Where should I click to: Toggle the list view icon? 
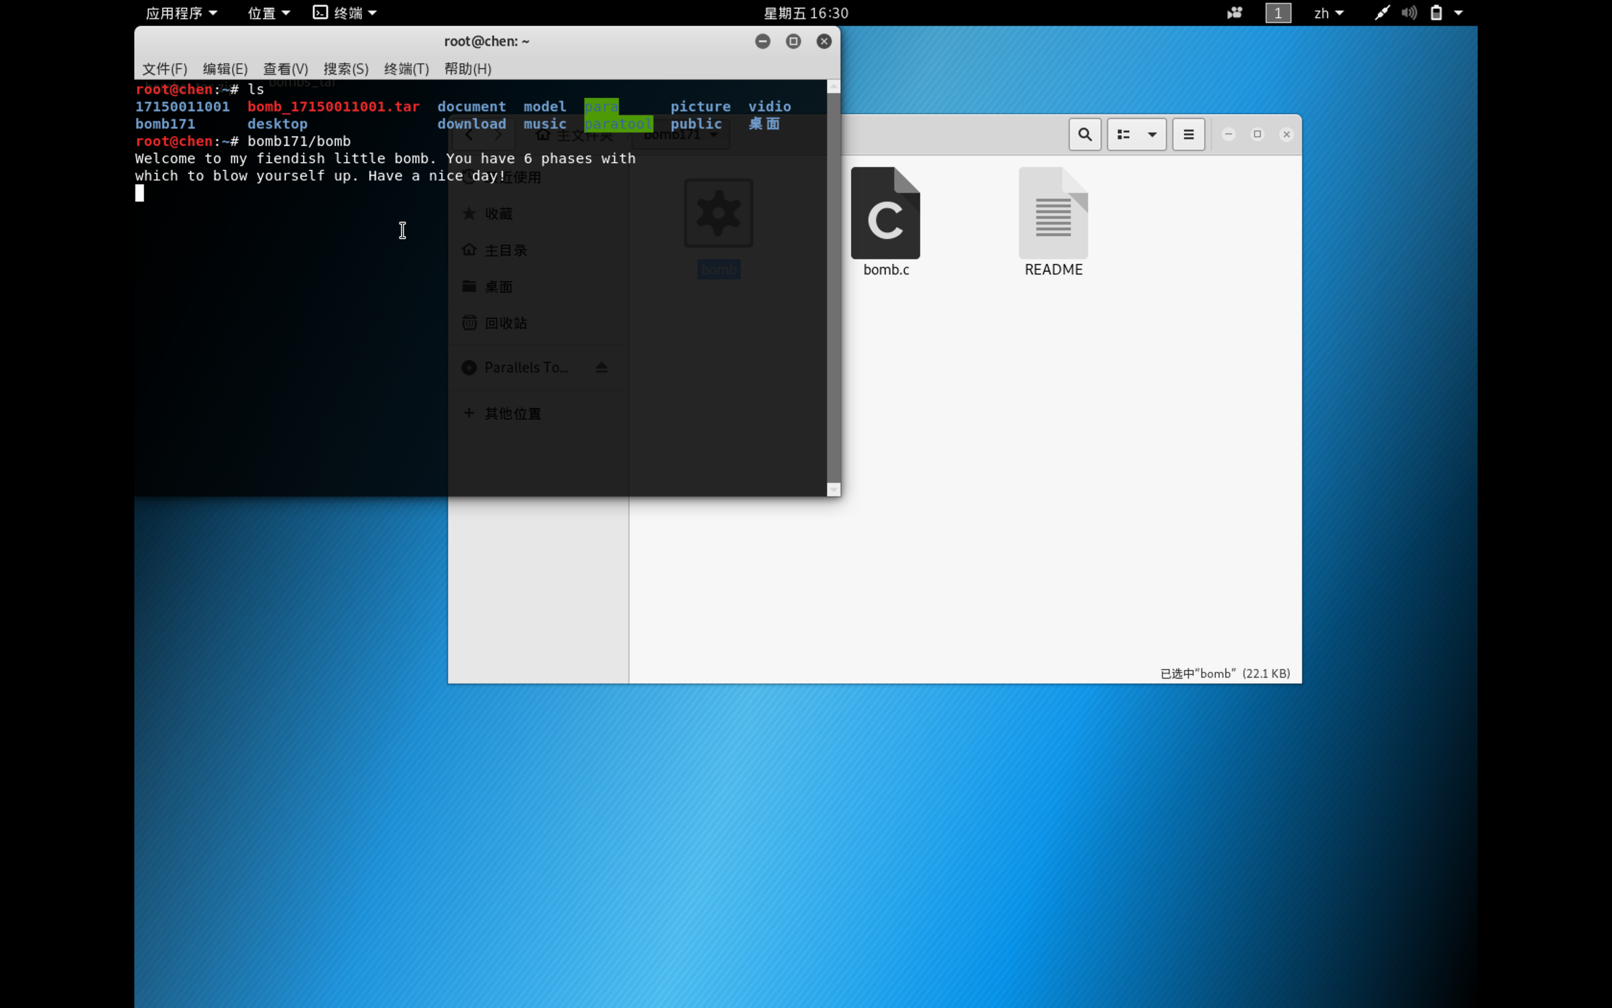[1124, 135]
